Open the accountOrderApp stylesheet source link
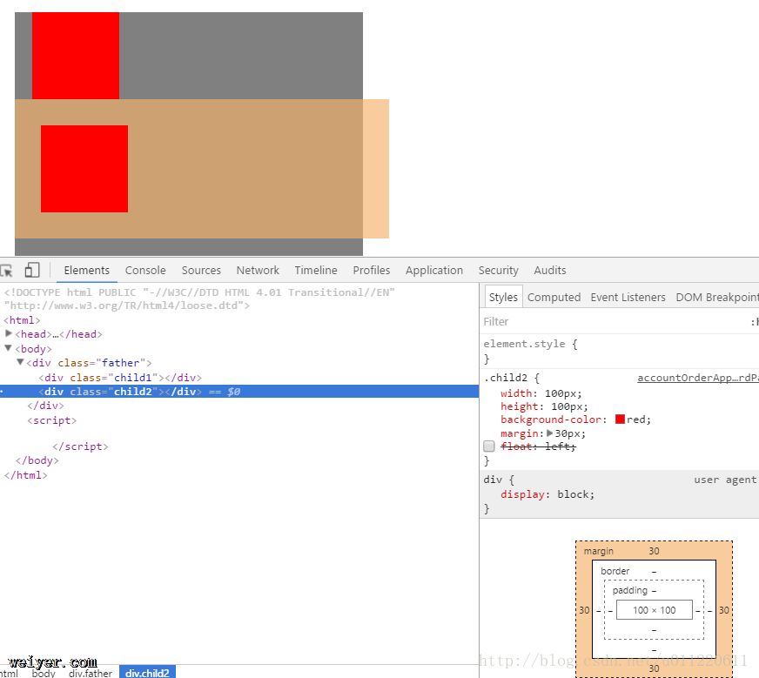The width and height of the screenshot is (759, 678). click(x=698, y=378)
